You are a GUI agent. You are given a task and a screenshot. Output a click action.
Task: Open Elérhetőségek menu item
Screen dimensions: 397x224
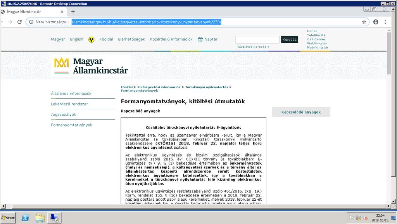131,39
